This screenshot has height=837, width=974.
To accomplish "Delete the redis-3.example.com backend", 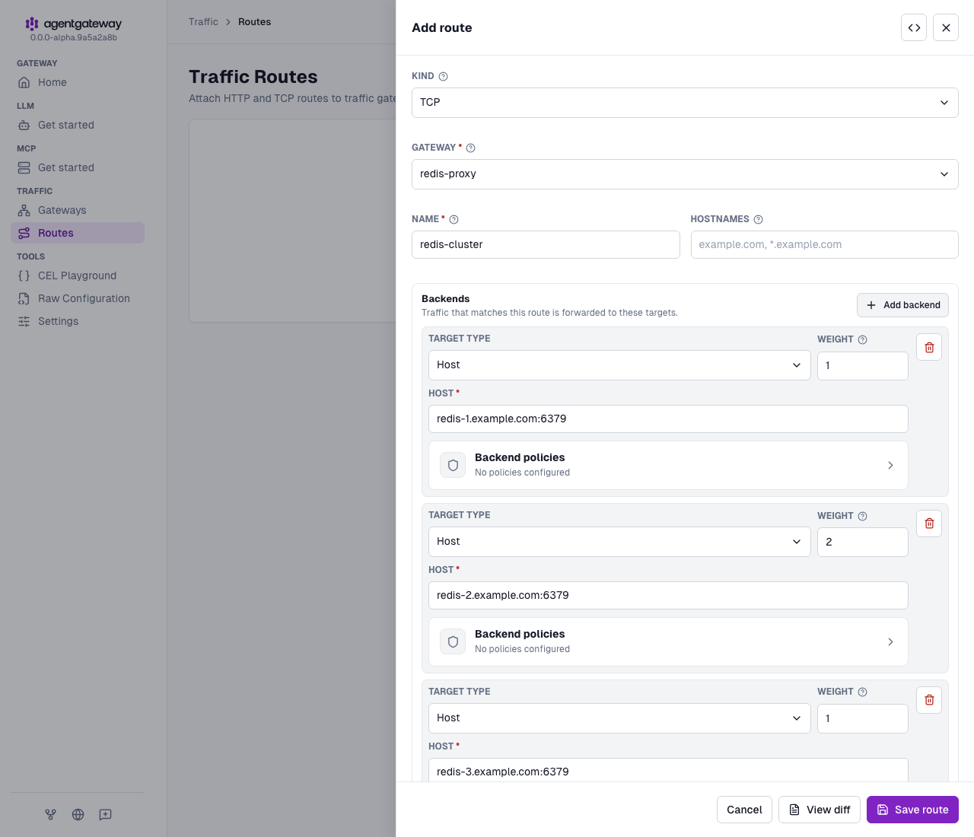I will coord(929,700).
